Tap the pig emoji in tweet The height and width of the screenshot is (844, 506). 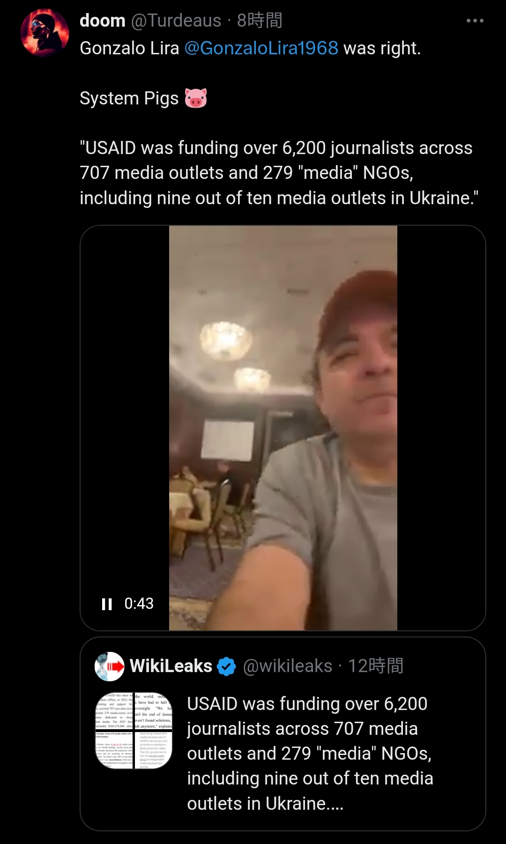point(196,98)
